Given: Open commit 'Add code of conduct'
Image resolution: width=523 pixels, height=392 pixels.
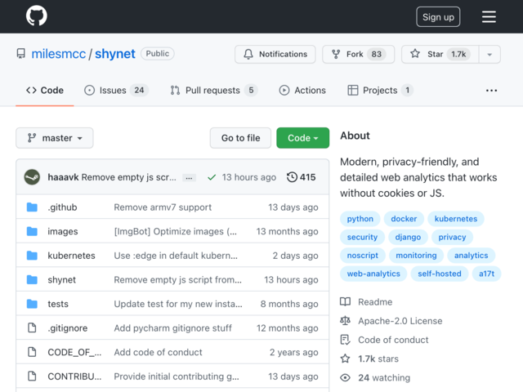Looking at the screenshot, I should click(158, 352).
